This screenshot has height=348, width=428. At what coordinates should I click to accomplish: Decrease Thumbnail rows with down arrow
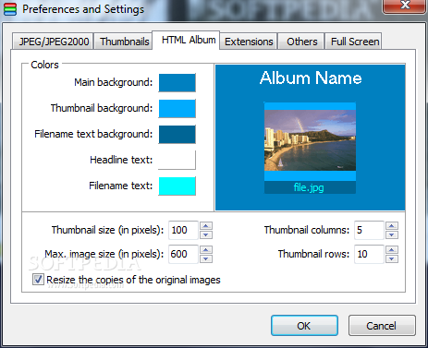tap(392, 258)
